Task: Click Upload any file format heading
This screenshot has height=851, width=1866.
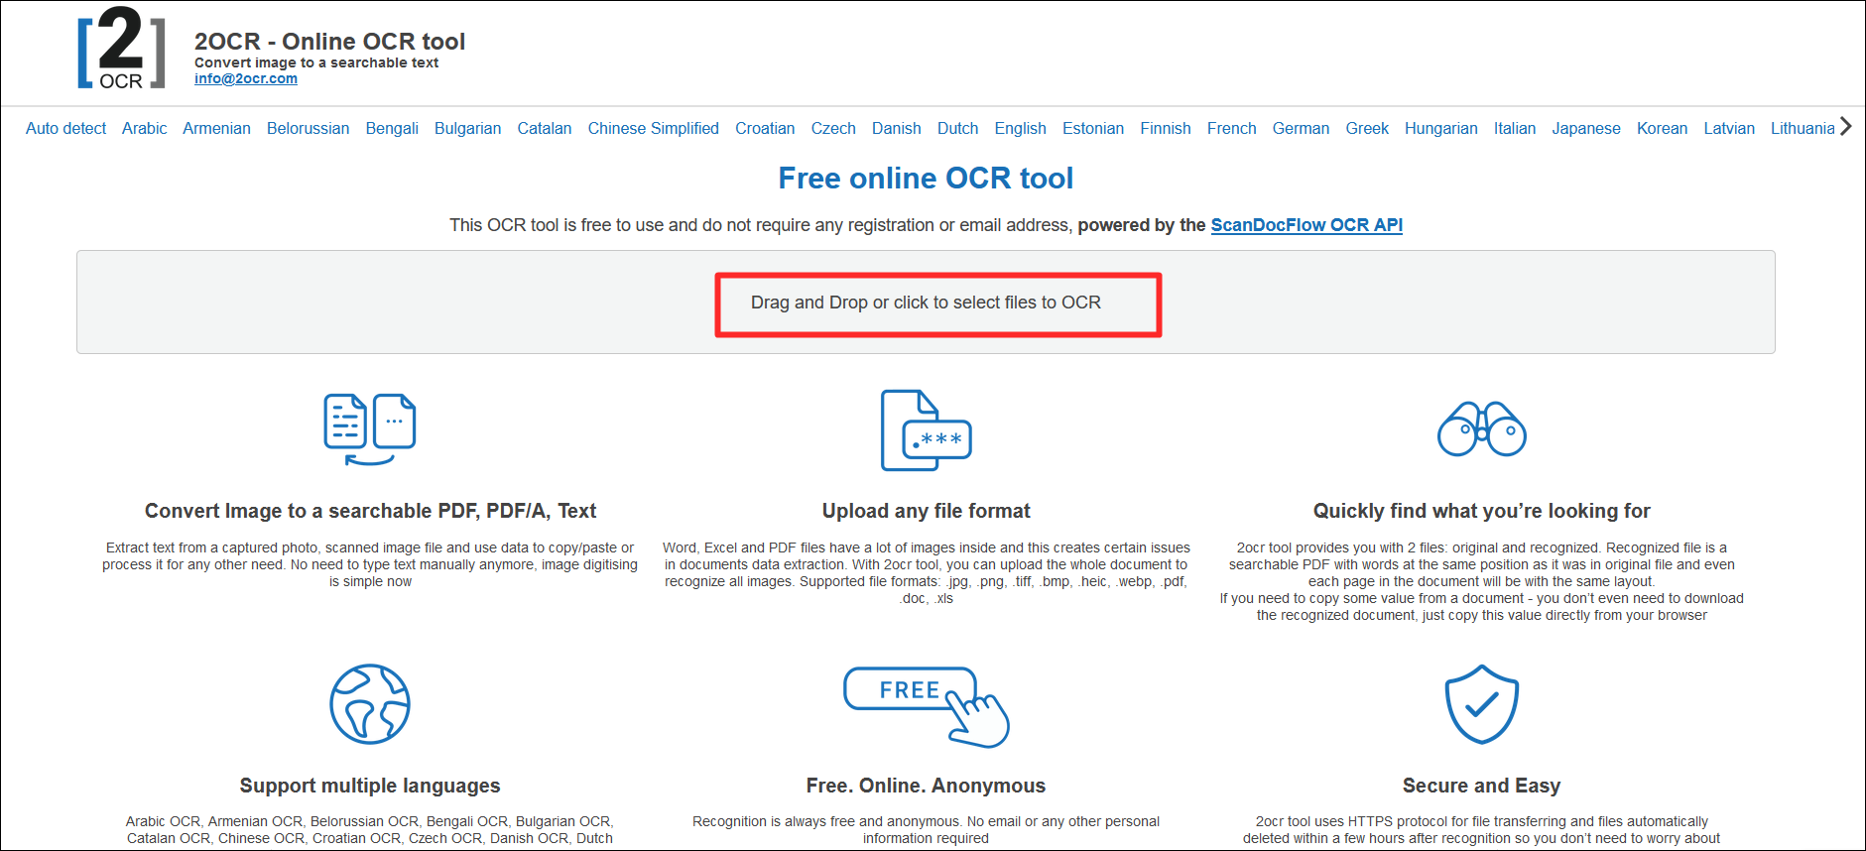Action: (926, 511)
